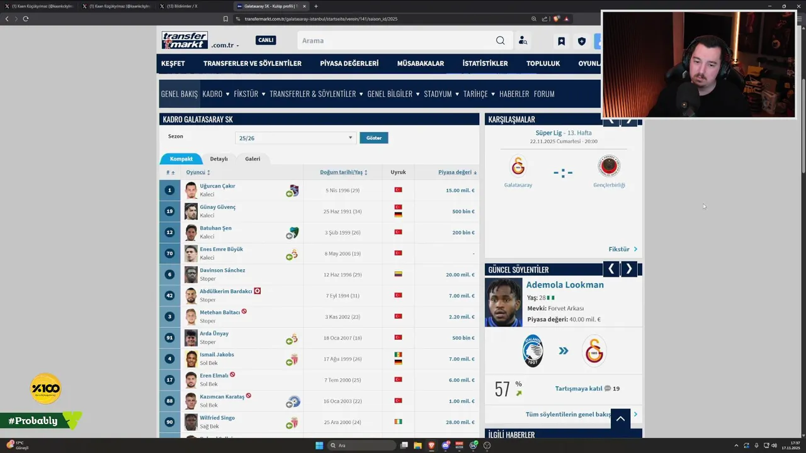This screenshot has width=806, height=453.
Task: Expand the FİKSTÜR submenu
Action: [249, 94]
